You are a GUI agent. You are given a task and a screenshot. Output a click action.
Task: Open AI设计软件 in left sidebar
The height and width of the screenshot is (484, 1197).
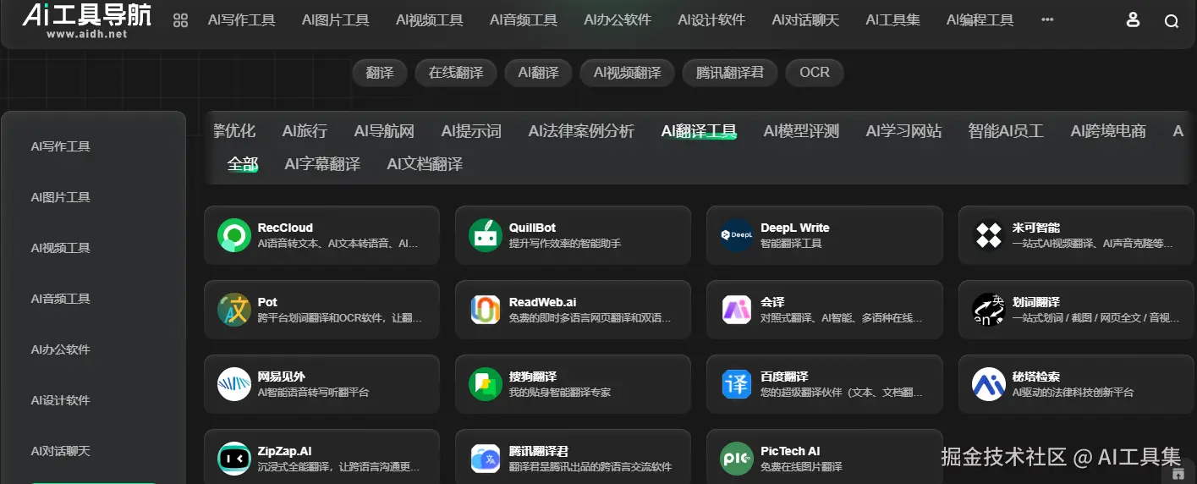[61, 400]
